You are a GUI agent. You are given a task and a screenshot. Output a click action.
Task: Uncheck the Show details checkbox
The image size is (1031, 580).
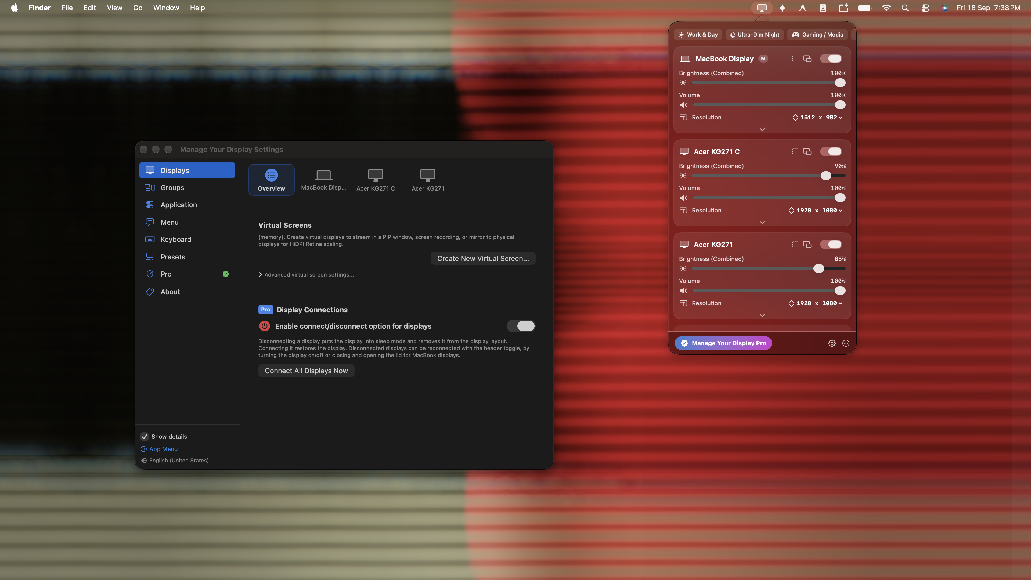144,436
